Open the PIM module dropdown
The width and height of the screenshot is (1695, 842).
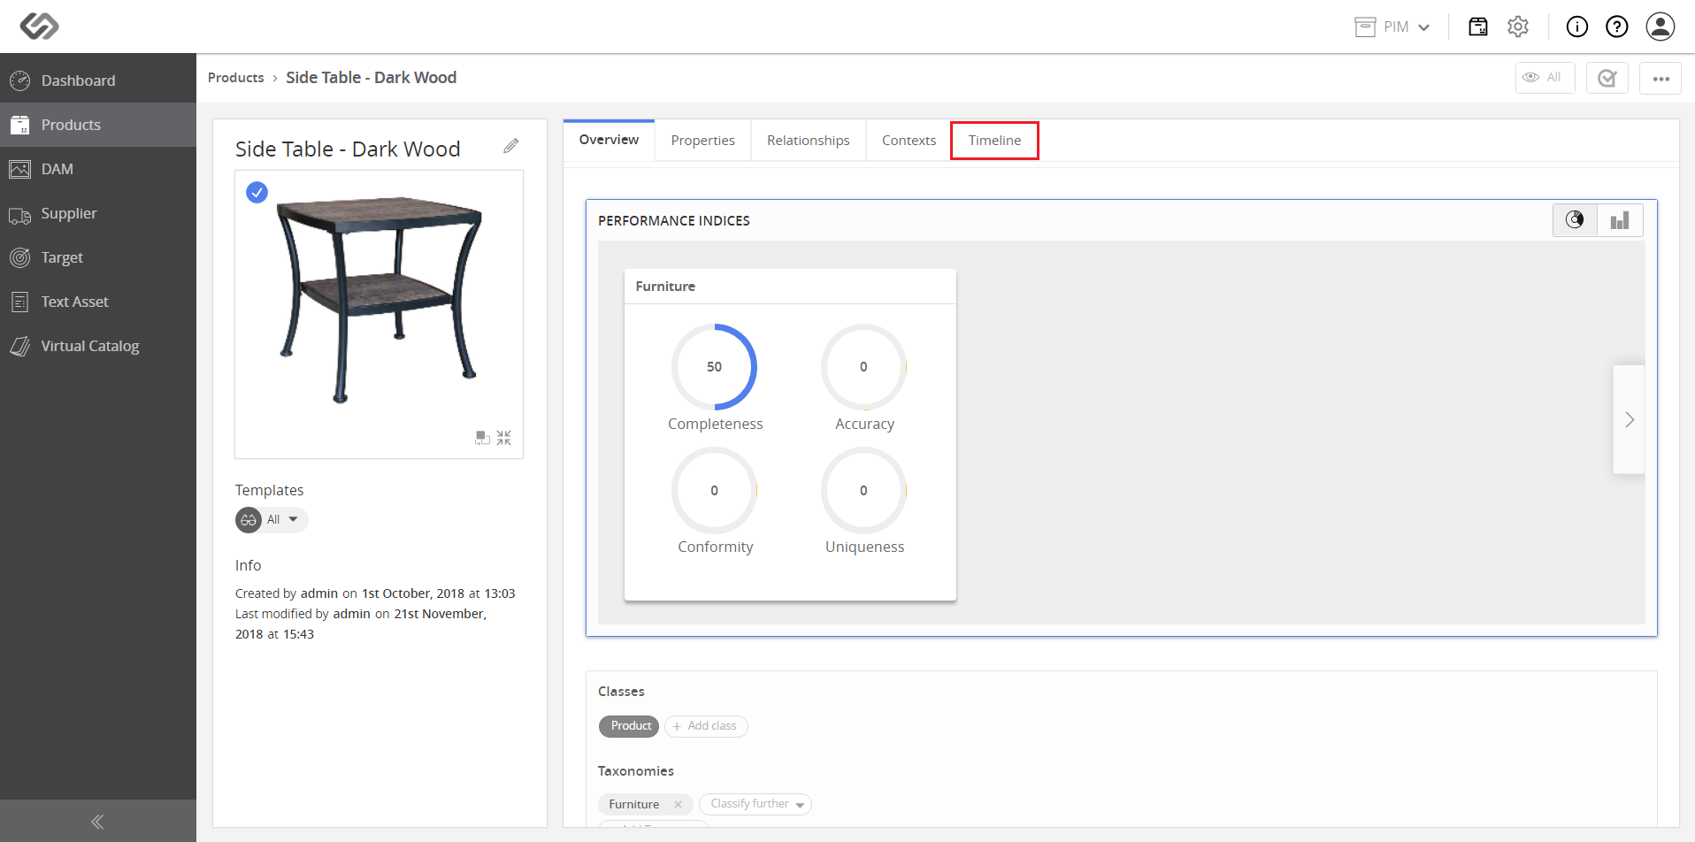[x=1392, y=27]
